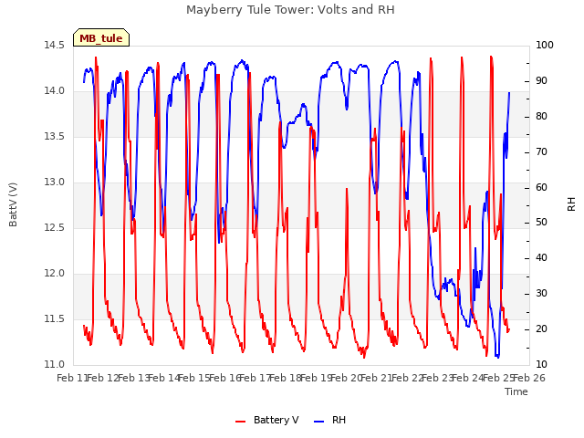The image size is (584, 438).
Task: Click the 12.5 tick on voltage axis
Action: click(54, 227)
